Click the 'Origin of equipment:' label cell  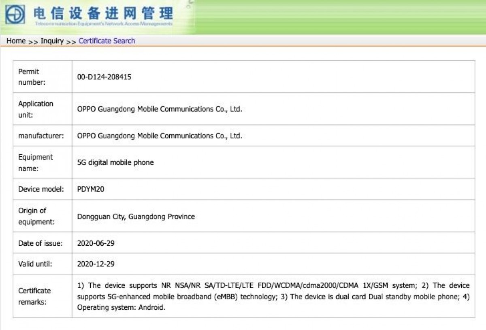[x=43, y=216]
